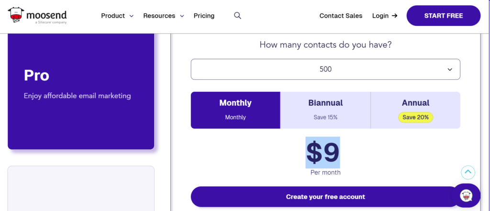Open the search magnifier icon

[x=237, y=16]
